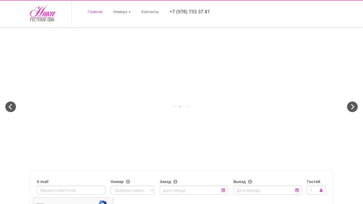Click Дата заезда date field

point(194,190)
